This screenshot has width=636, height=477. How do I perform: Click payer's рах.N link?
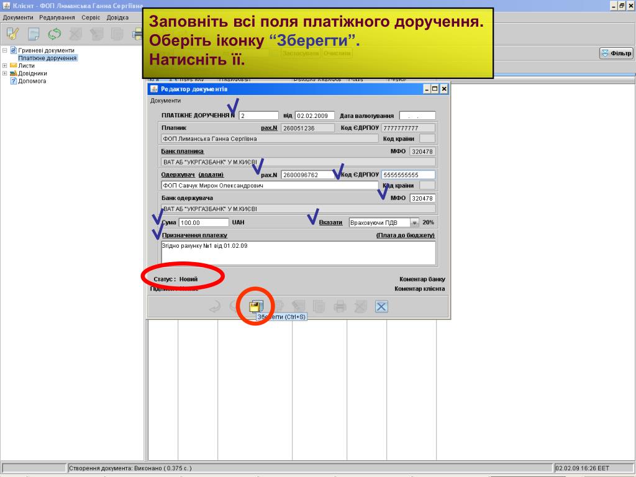(x=269, y=128)
